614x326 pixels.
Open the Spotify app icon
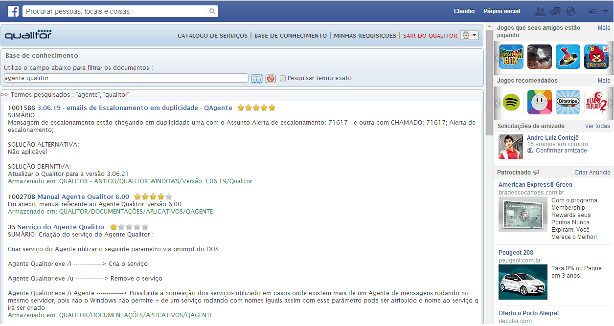pos(511,102)
